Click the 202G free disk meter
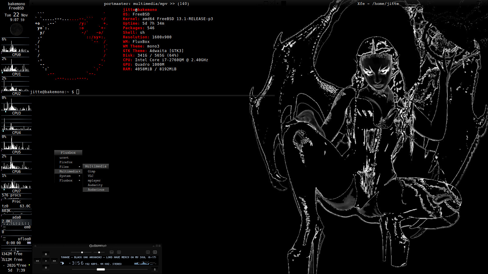Screen dimensions: 488x274 pyautogui.click(x=16, y=265)
